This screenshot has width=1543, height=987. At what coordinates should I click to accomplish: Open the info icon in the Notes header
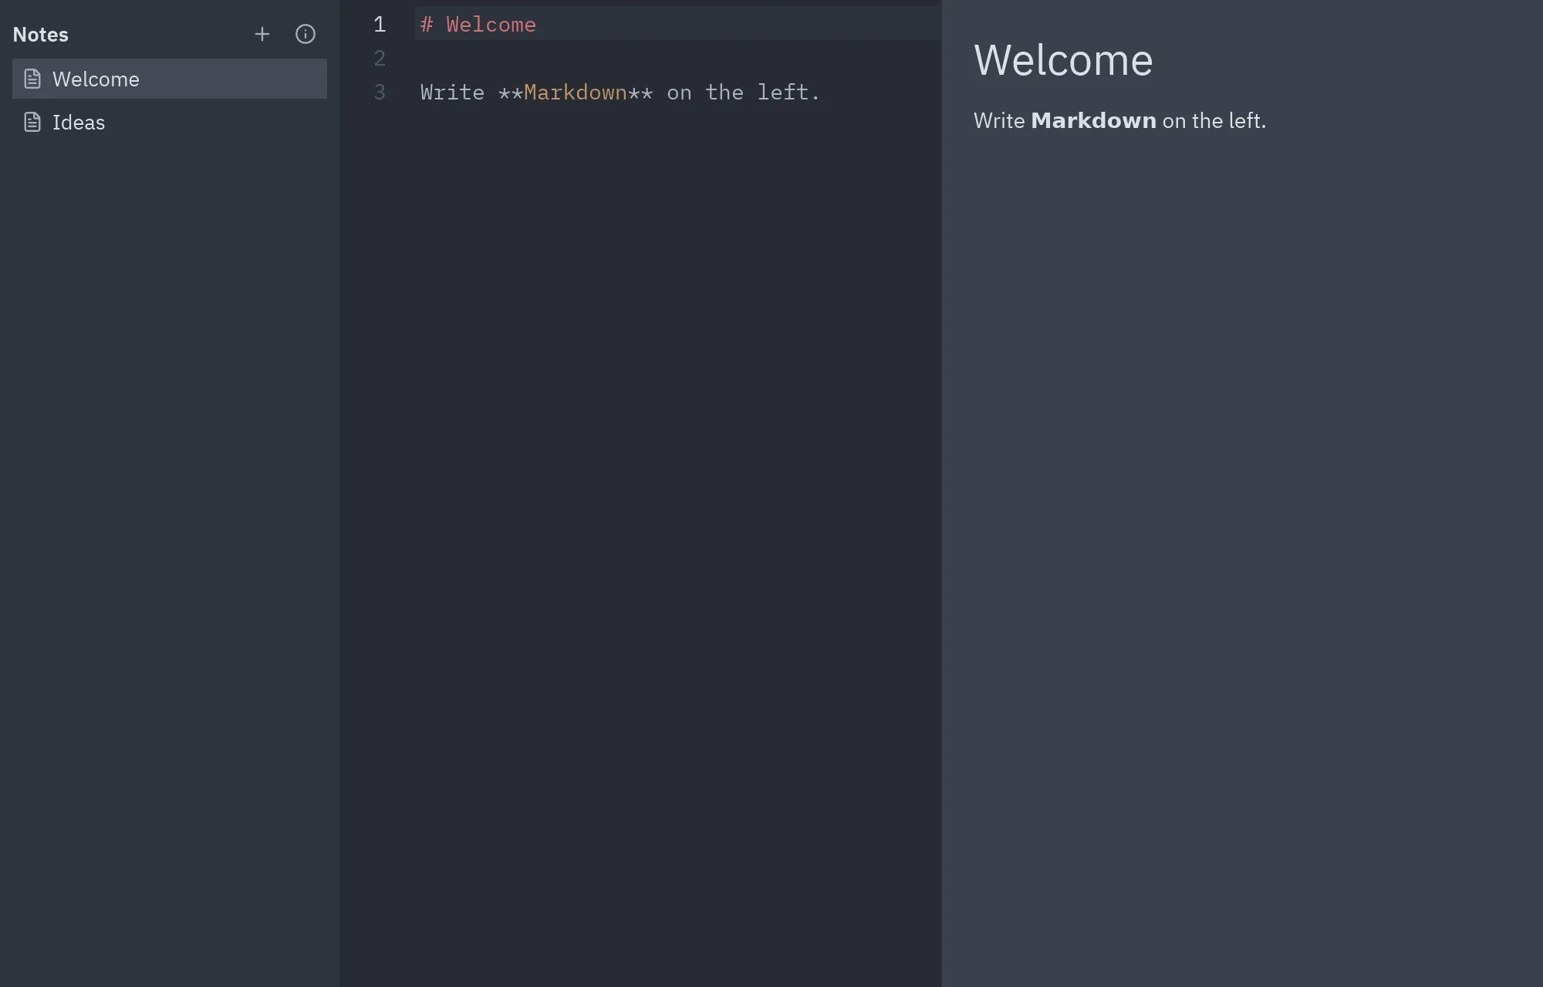click(306, 34)
